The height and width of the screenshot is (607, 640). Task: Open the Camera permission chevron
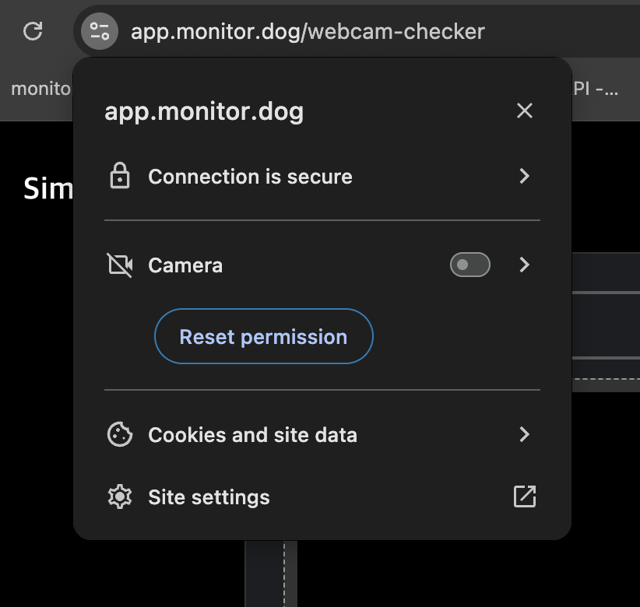click(x=524, y=265)
